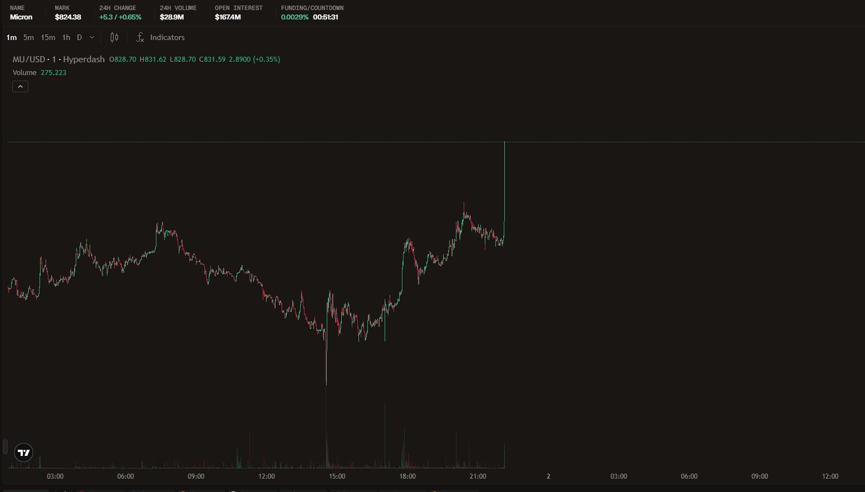Click the funding rate 0.0029%
This screenshot has height=492, width=865.
point(294,17)
